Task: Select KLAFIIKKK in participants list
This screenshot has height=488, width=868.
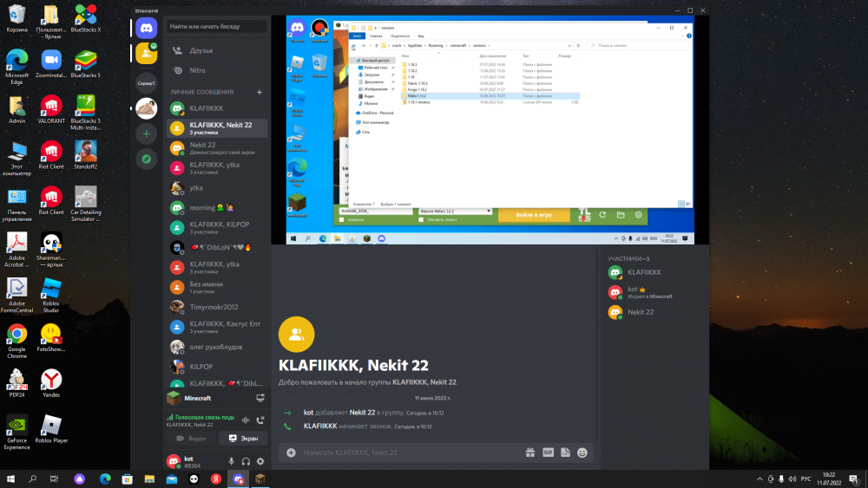Action: click(x=654, y=272)
